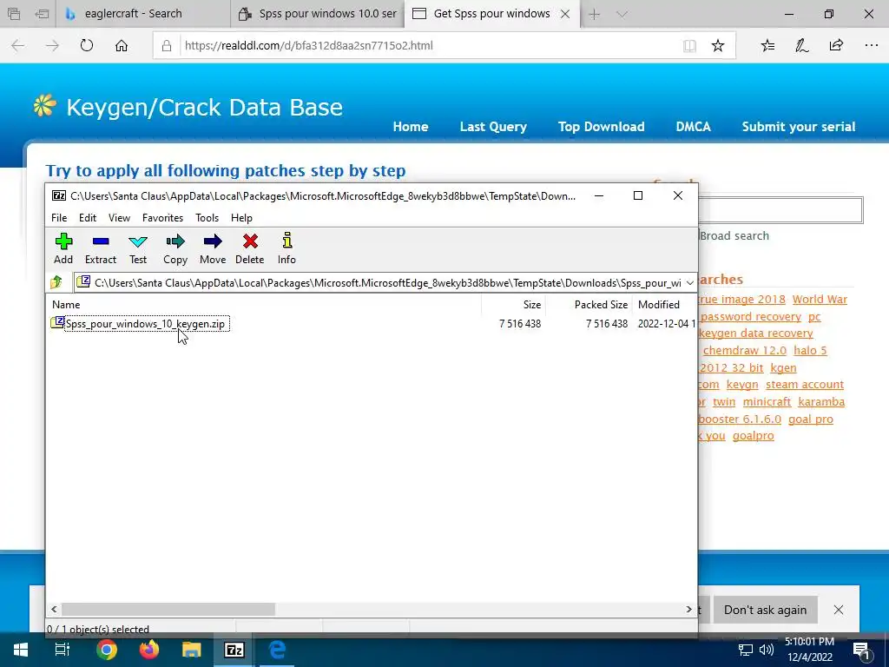Sort by Modified column header
Viewport: 889px width, 667px height.
658,305
